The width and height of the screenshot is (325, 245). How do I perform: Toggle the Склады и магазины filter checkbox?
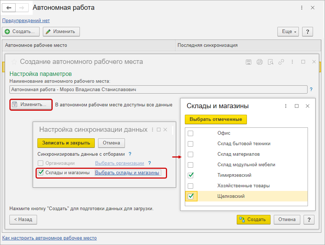(41, 172)
